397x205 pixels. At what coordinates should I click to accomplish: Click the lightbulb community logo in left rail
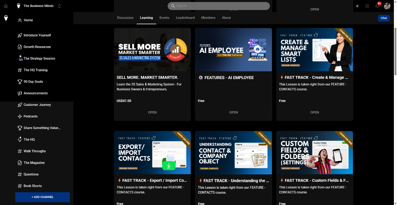[x=6, y=18]
